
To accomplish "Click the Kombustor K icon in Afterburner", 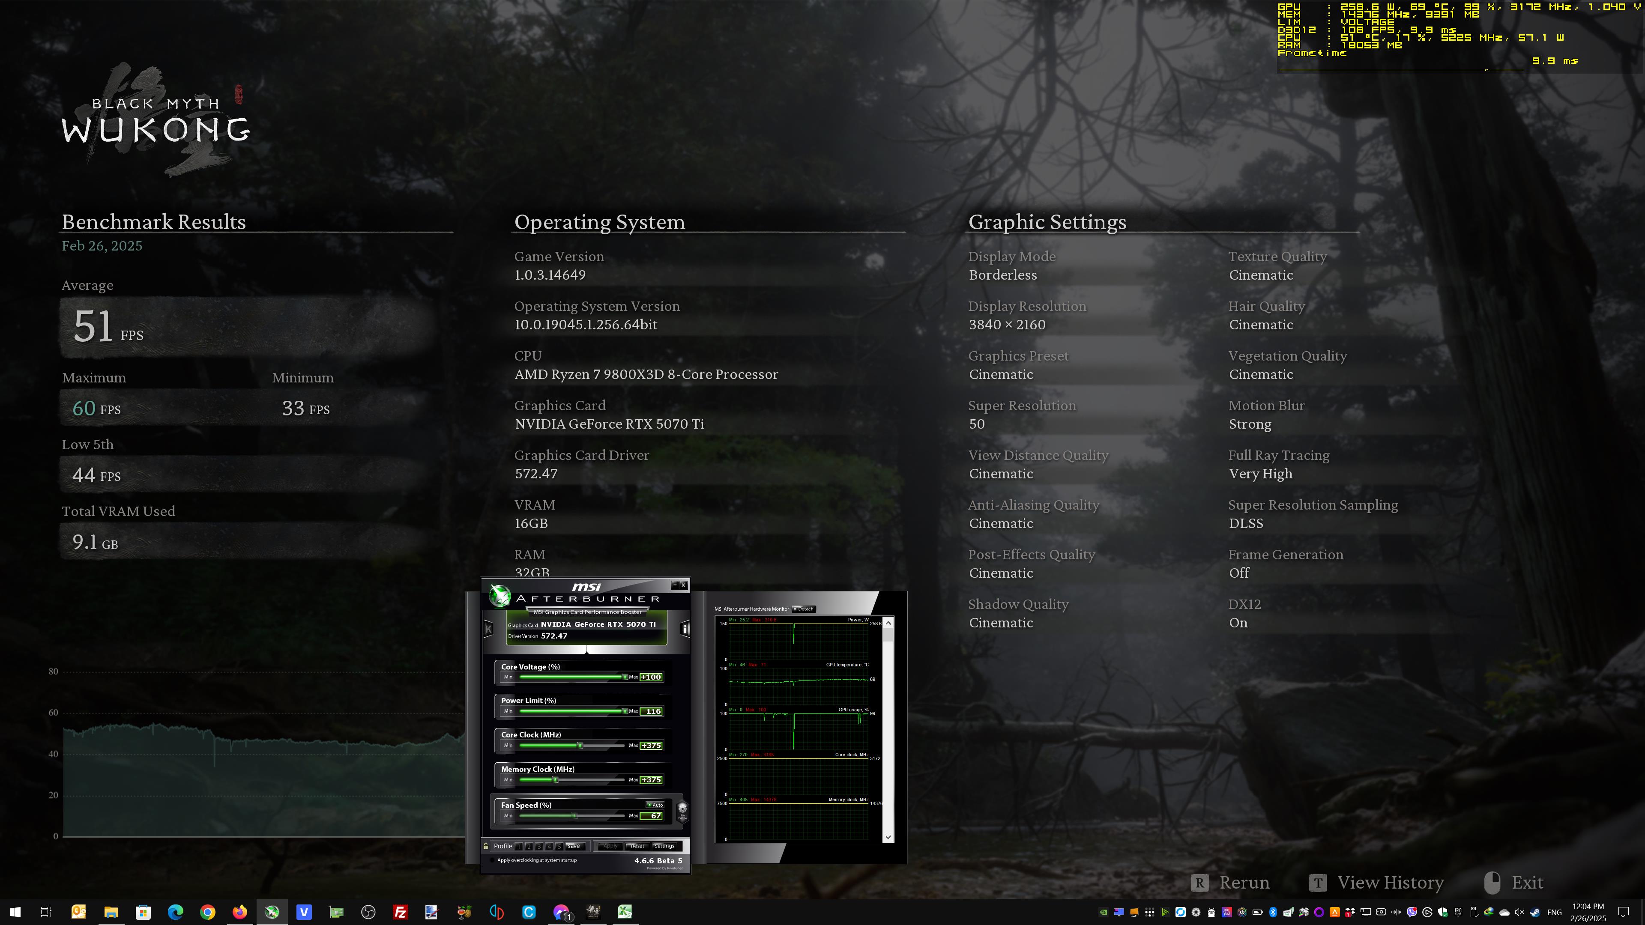I will [488, 629].
